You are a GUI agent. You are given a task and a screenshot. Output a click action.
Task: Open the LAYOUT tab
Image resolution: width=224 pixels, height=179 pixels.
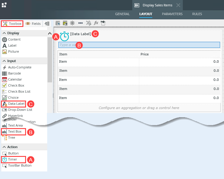(x=146, y=14)
